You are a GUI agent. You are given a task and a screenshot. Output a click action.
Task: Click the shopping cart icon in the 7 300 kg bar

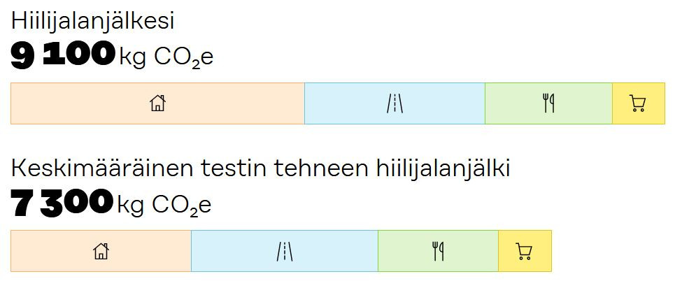point(524,251)
